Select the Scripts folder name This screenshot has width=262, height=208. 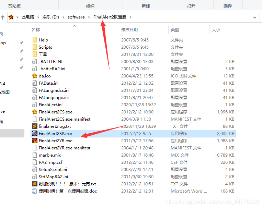tap(45, 47)
